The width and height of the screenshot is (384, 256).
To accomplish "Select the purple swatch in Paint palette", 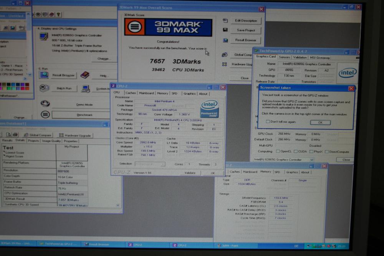I will [x=23, y=85].
